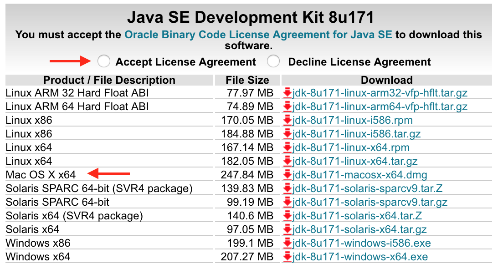Download jdk-8u171-solaris-x64.tar.Z

(357, 216)
